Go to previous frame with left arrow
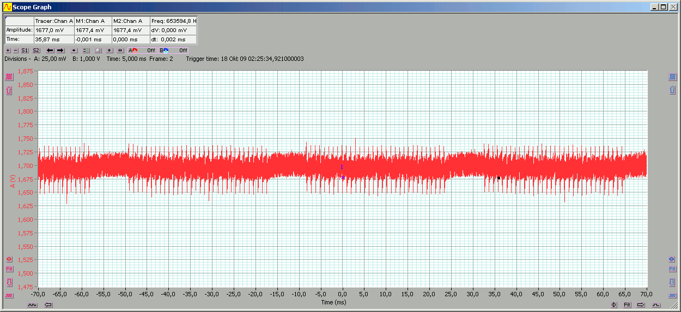Viewport: 681px width, 312px height. [50, 50]
